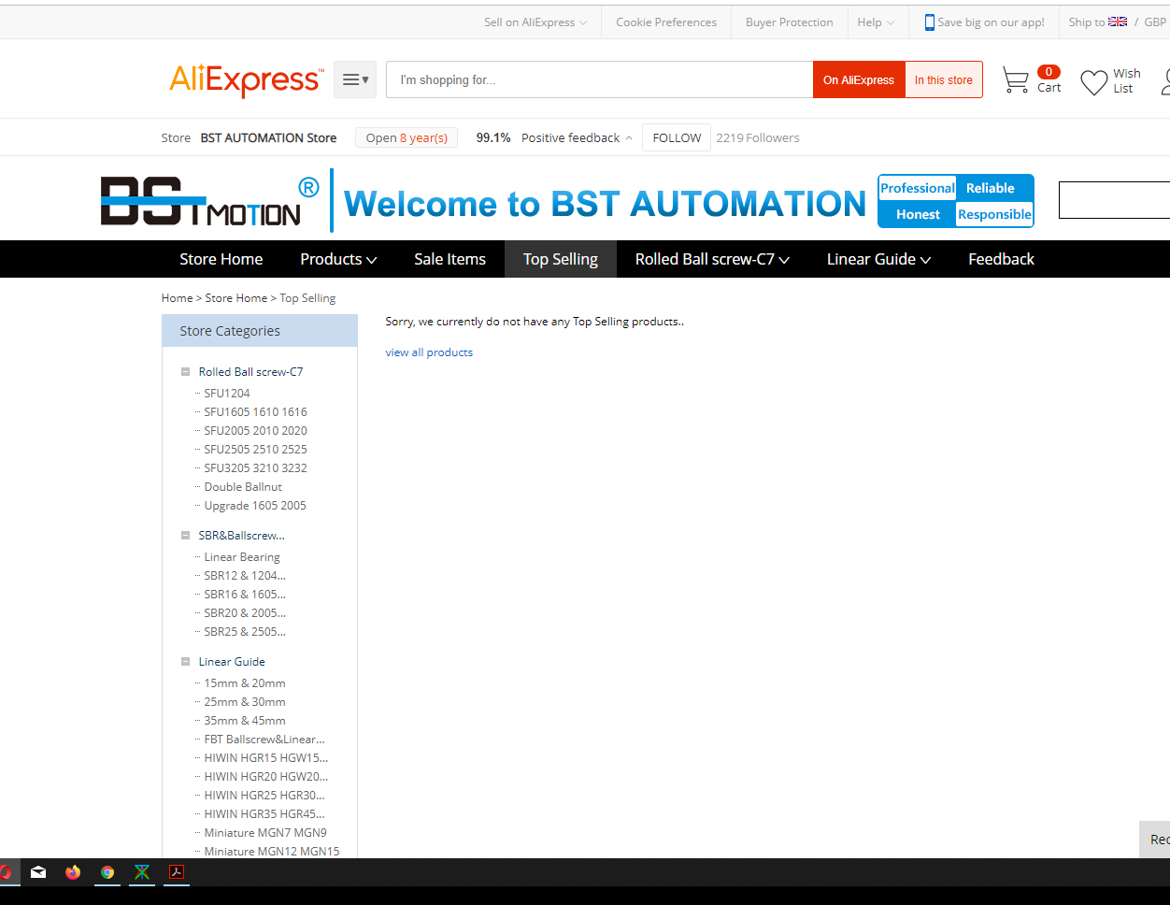Open Cookie Preferences
Viewport: 1170px width, 905px height.
point(666,22)
